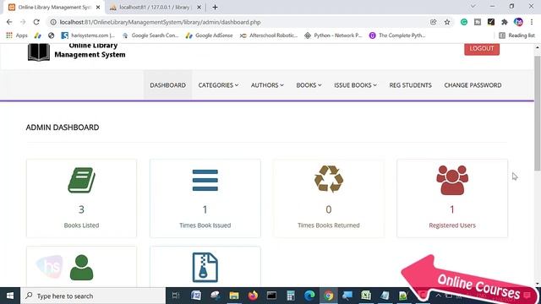Switch to the Online Library Management tab

pos(53,8)
